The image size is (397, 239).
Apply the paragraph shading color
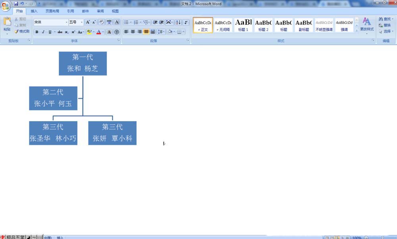tap(170, 32)
